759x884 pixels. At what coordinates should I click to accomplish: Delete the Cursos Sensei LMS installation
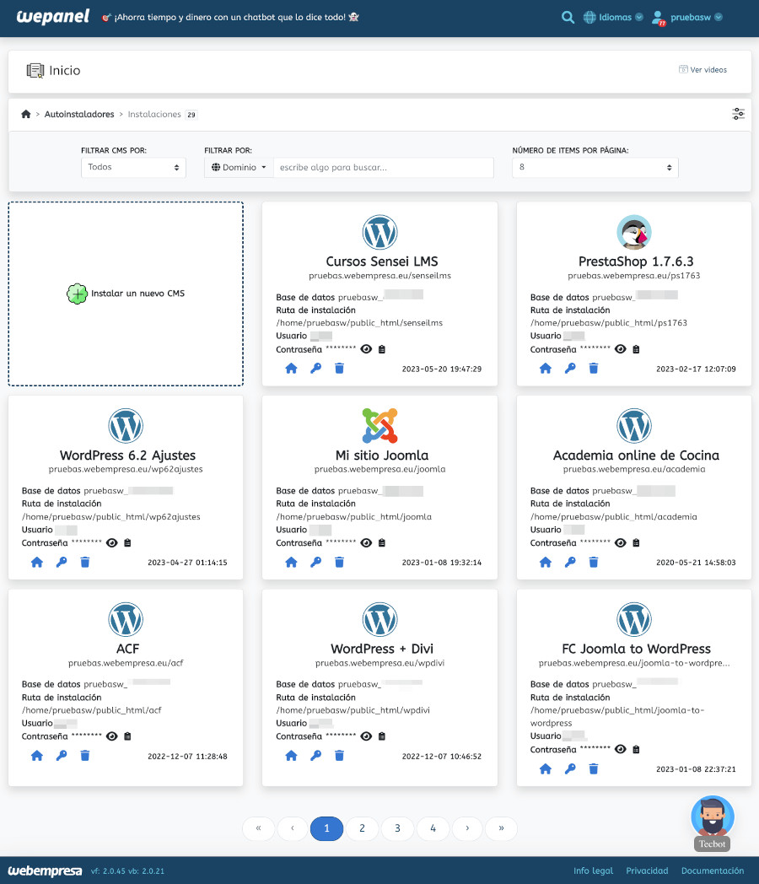pos(339,369)
